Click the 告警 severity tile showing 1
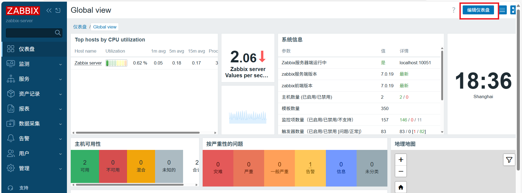Screen dimensions: 522x193 point(310,168)
